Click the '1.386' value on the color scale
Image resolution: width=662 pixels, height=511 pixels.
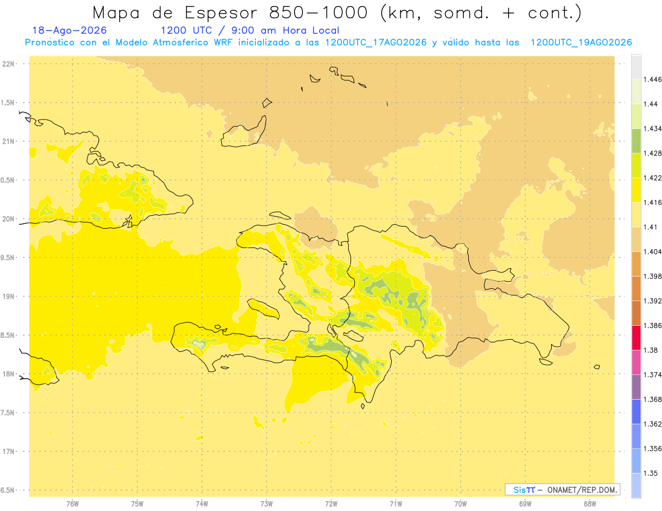(653, 326)
